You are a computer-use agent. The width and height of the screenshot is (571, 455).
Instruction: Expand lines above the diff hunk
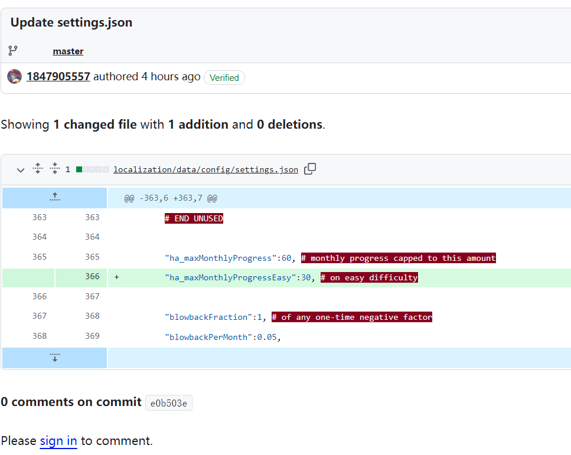55,197
